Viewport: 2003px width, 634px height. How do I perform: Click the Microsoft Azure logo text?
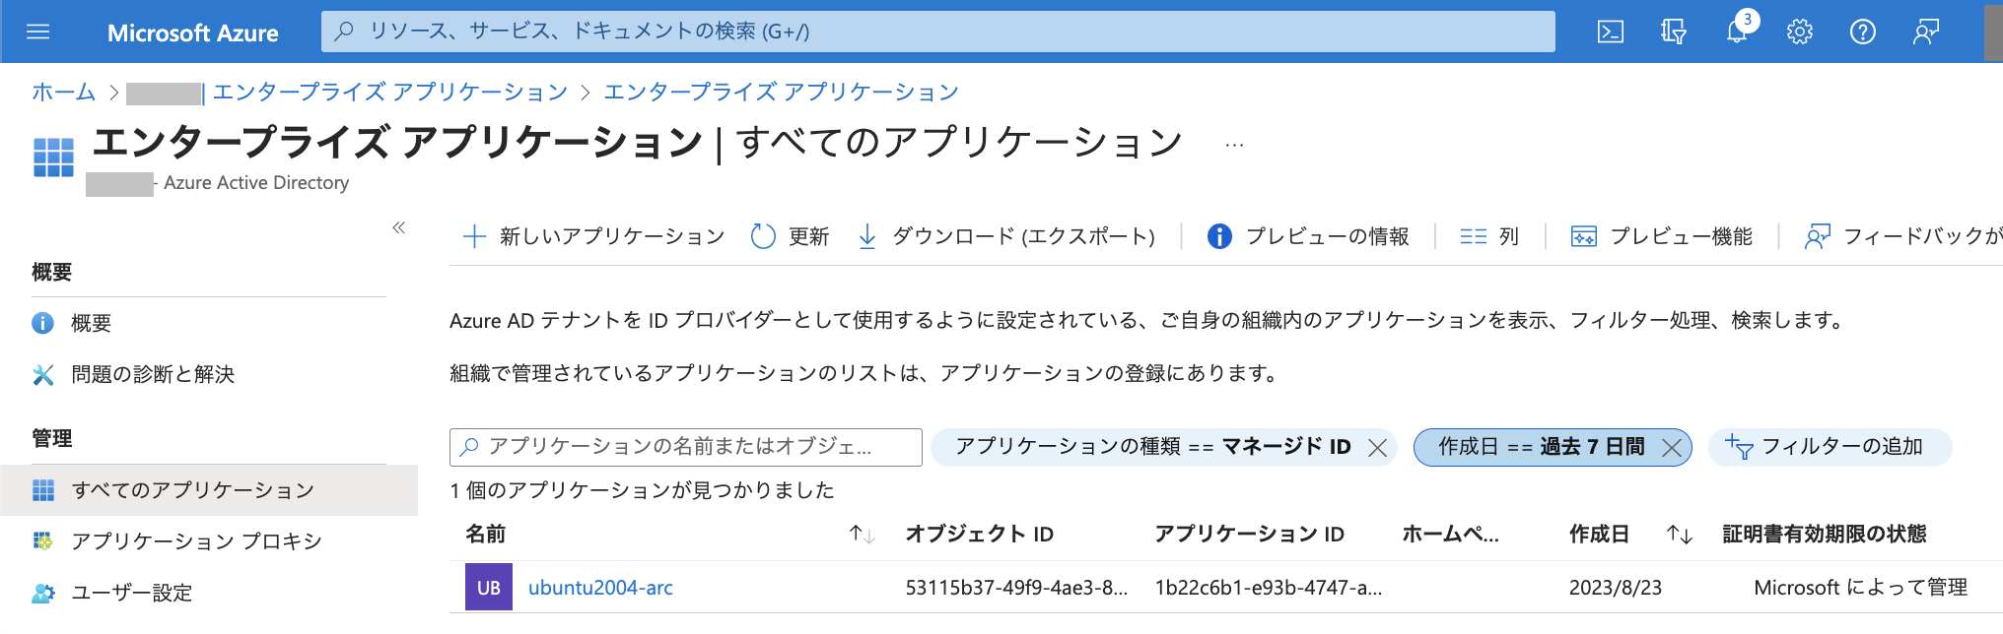click(192, 32)
